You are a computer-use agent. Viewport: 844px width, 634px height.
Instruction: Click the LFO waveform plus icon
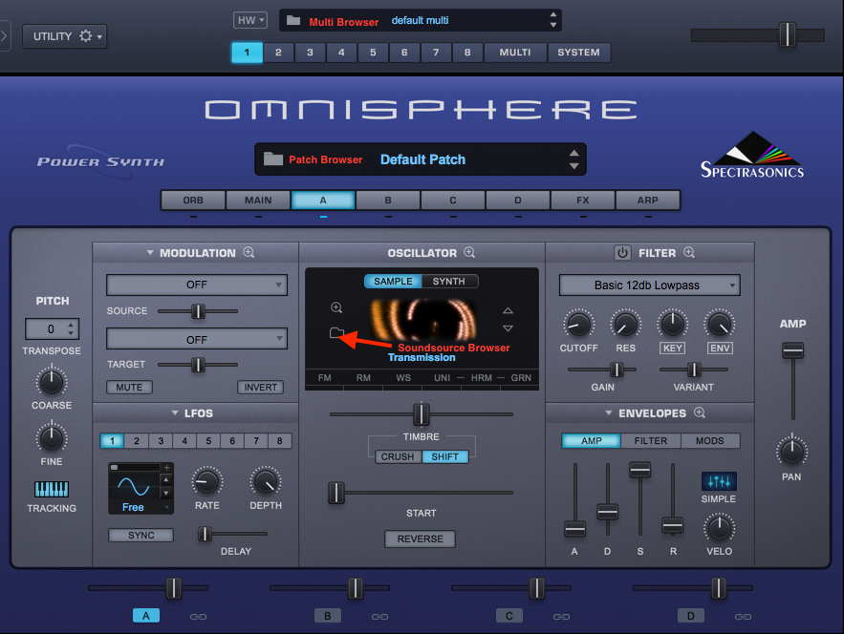[x=167, y=467]
